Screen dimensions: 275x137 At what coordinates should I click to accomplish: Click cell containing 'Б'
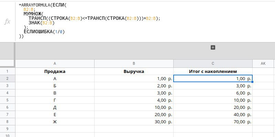(x=55, y=86)
